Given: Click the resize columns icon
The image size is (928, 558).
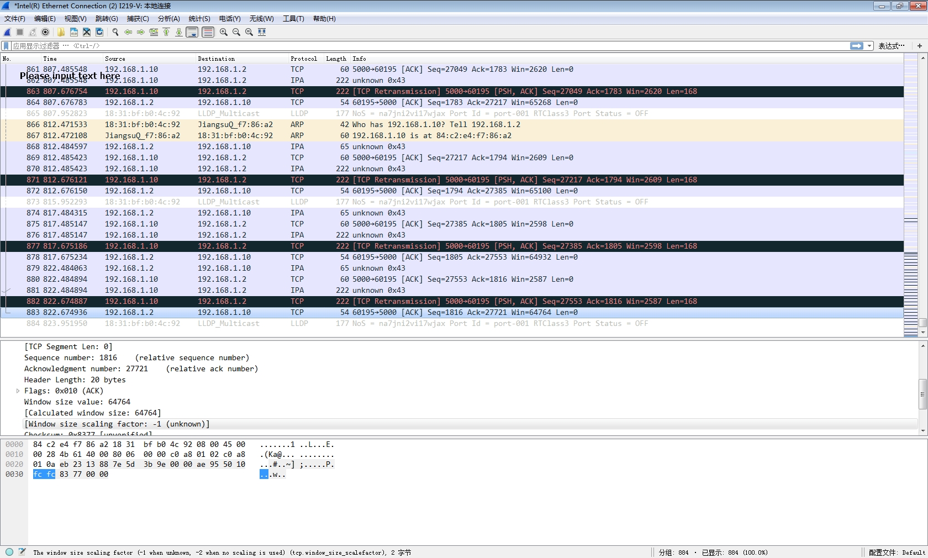Looking at the screenshot, I should point(262,32).
